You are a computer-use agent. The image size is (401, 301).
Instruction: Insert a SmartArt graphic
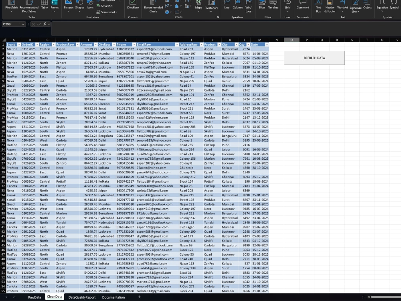[105, 6]
